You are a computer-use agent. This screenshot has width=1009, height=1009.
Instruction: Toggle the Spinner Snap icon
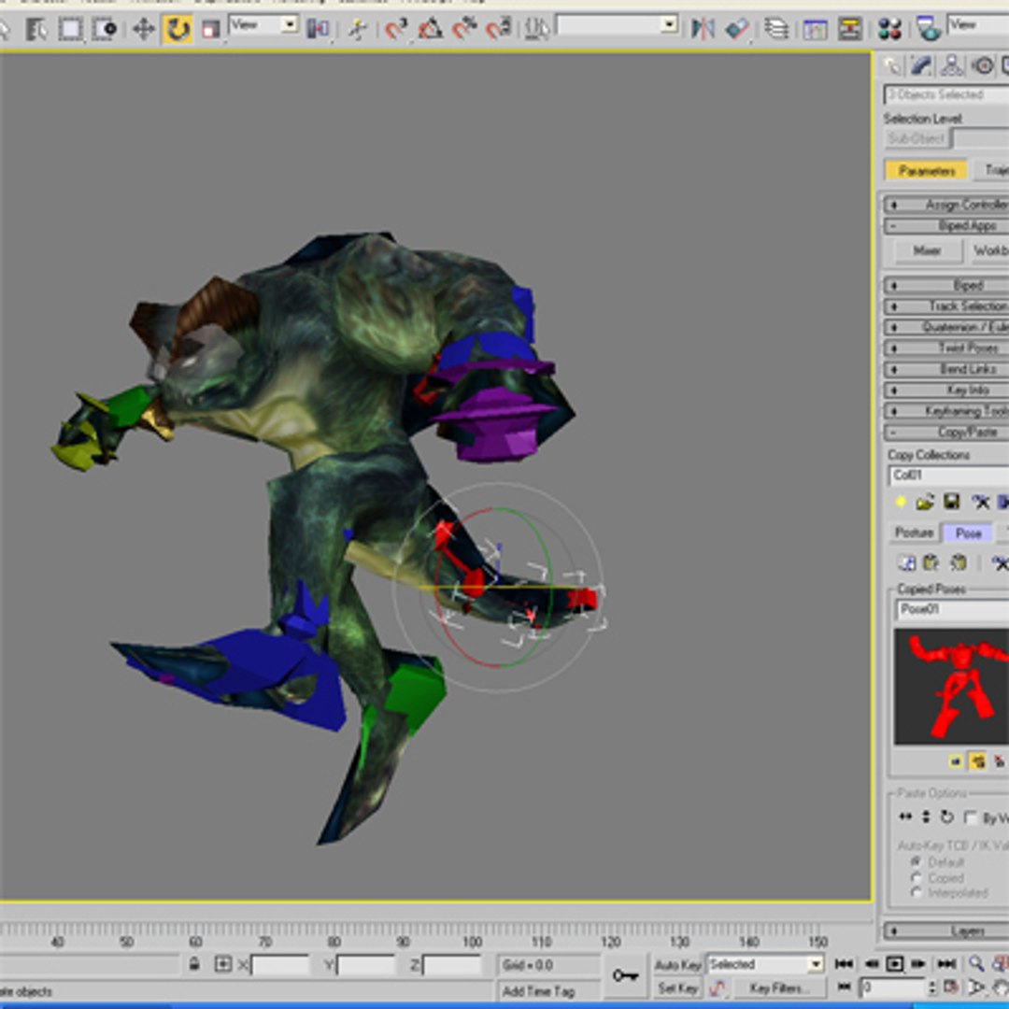(499, 29)
